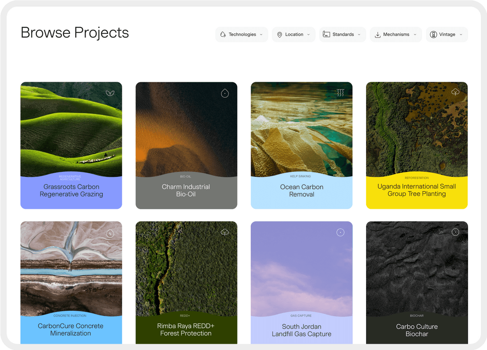Screen dimensions: 487x350
Task: Open Uganda International Small Group Tree Planting
Action: coord(417,190)
